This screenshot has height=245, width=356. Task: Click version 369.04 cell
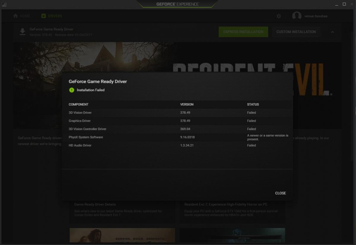pyautogui.click(x=185, y=129)
